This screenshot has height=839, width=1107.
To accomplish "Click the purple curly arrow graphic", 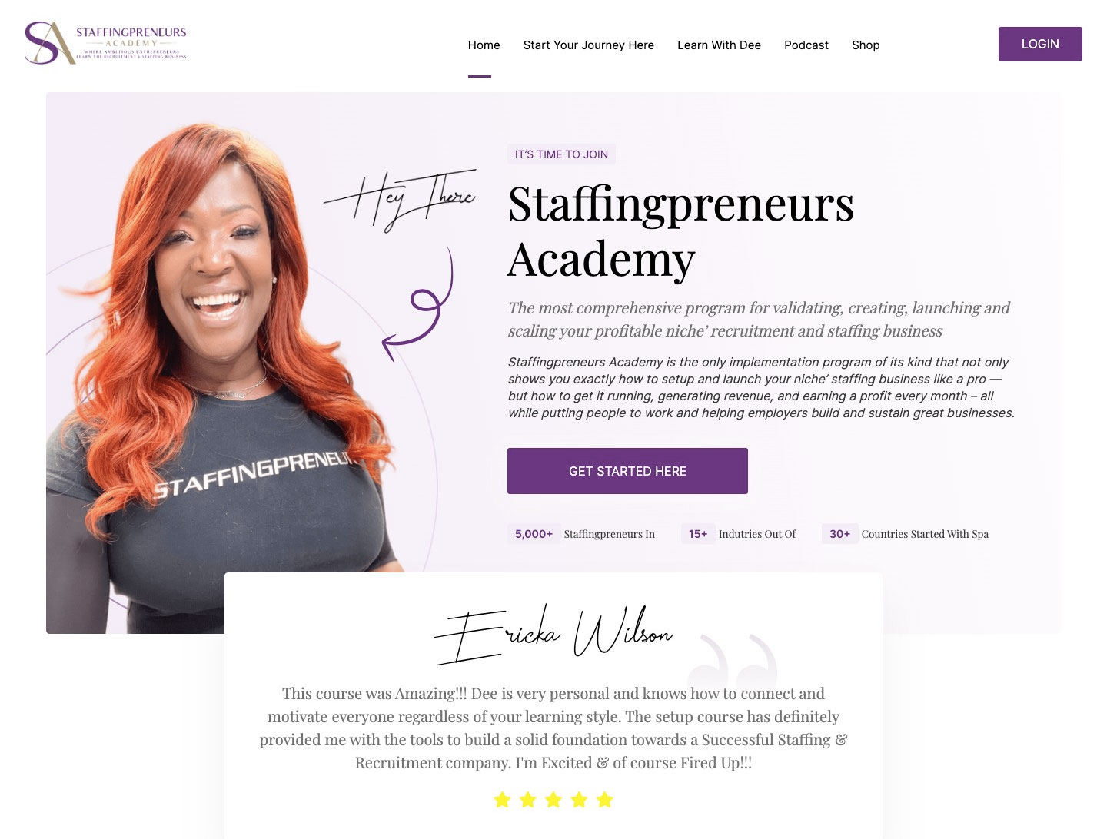I will (417, 304).
